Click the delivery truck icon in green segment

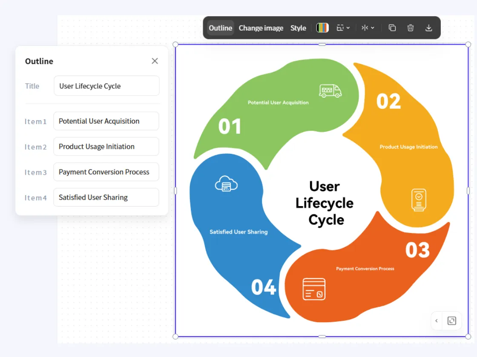pos(330,91)
